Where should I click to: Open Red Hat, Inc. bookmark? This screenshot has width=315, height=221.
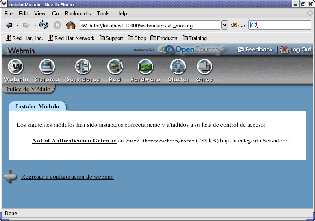tap(24, 38)
